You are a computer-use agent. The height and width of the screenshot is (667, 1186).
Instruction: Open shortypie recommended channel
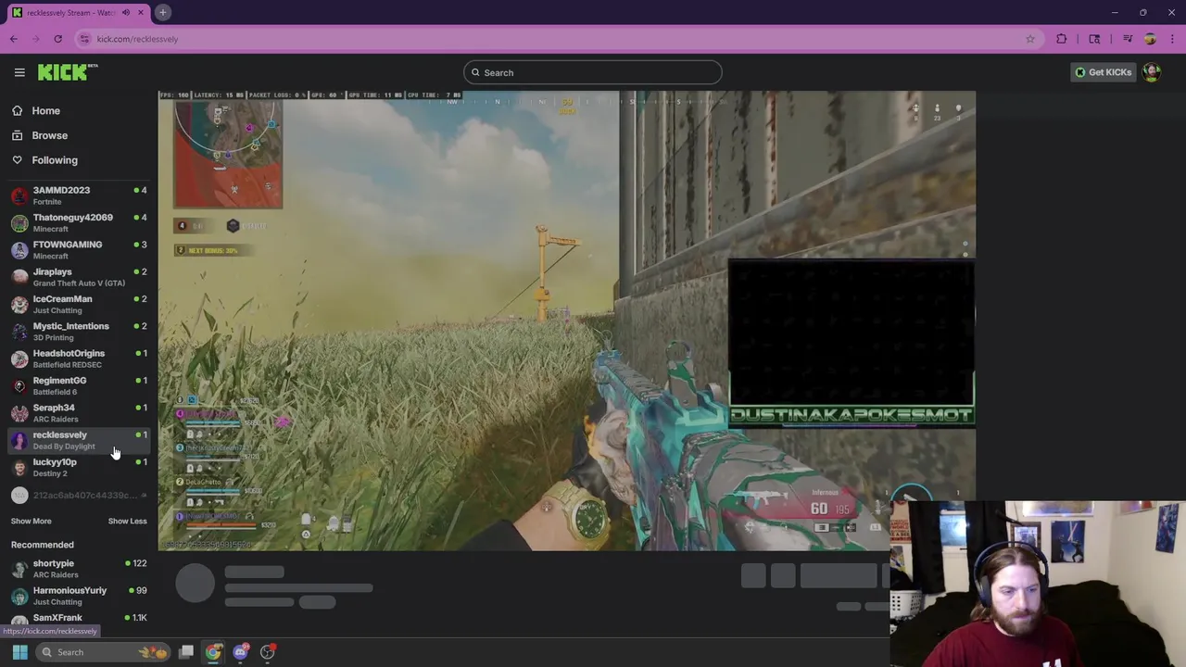[79, 569]
